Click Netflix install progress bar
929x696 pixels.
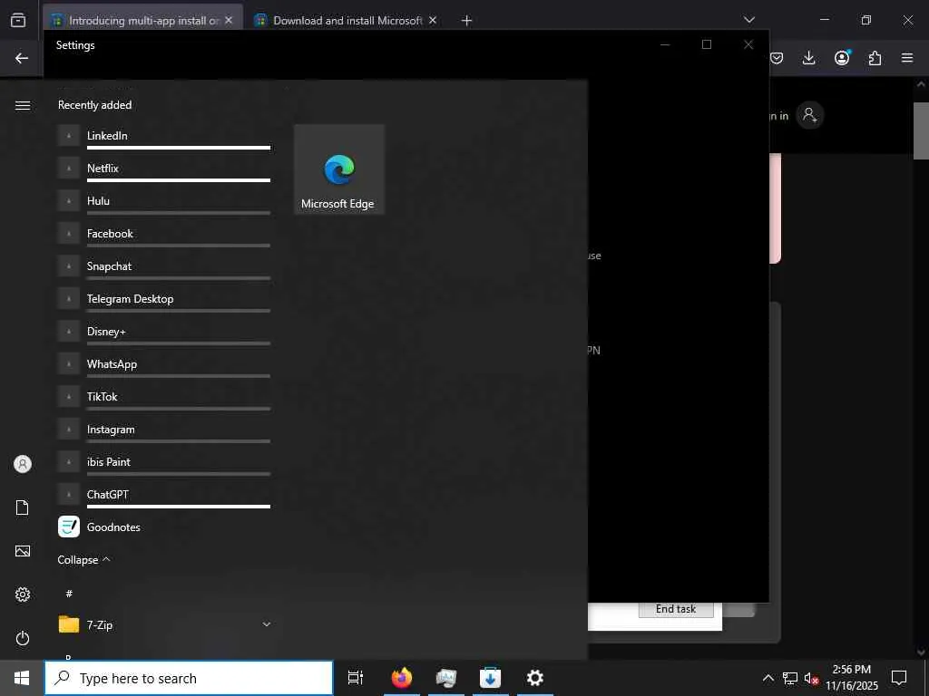[179, 180]
